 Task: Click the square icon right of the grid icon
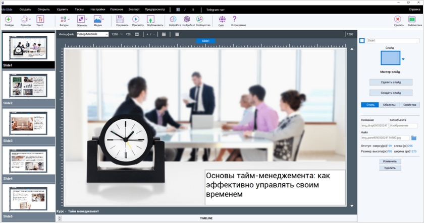tap(177, 34)
